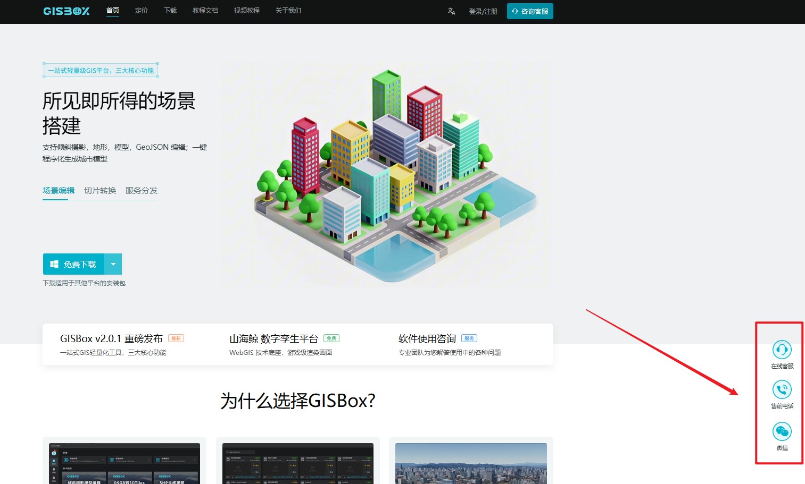Expand the download options dropdown arrow
The width and height of the screenshot is (805, 484).
click(113, 264)
